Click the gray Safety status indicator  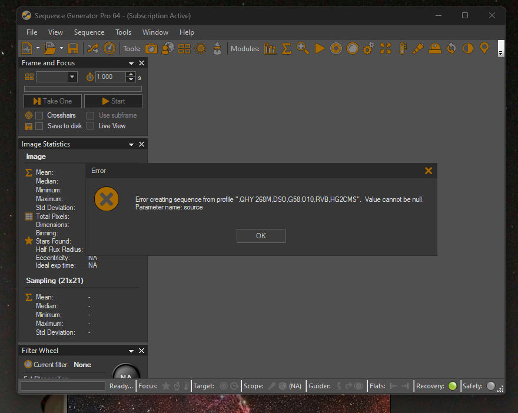(x=490, y=386)
